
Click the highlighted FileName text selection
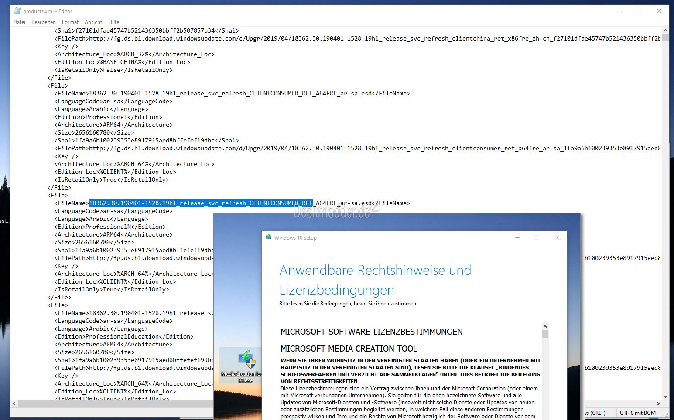point(201,203)
